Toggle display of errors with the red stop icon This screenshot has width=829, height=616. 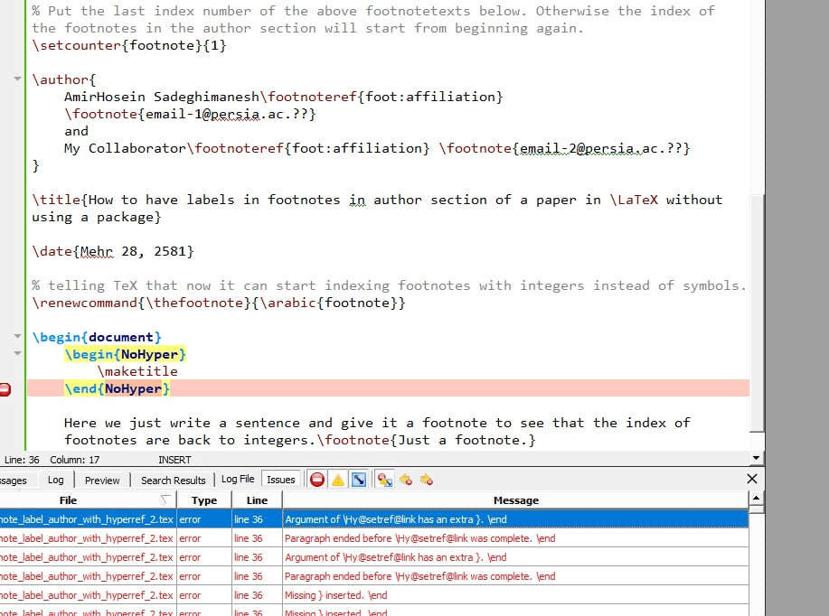[x=317, y=480]
